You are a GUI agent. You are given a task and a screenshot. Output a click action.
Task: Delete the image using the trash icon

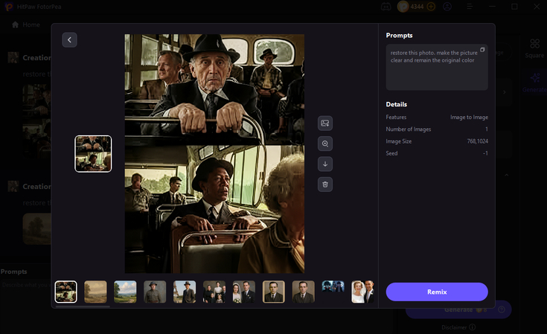click(x=325, y=184)
